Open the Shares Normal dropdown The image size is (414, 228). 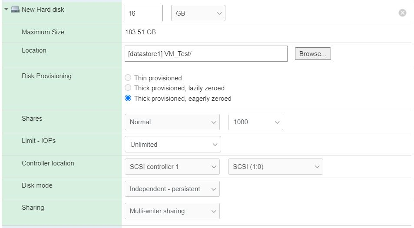172,122
